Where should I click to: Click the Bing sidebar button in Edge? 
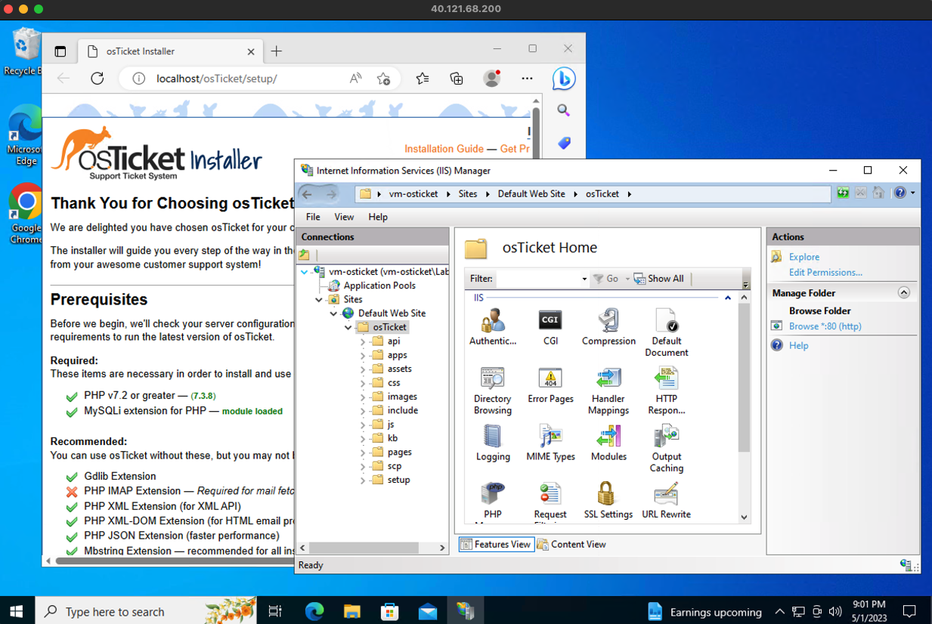(x=564, y=79)
